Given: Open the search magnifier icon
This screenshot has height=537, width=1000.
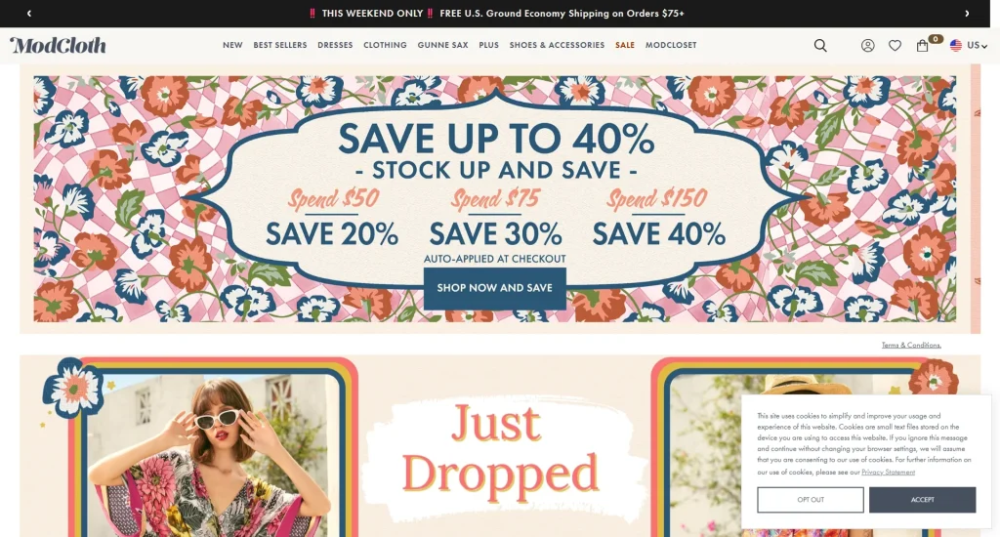Looking at the screenshot, I should tap(820, 45).
